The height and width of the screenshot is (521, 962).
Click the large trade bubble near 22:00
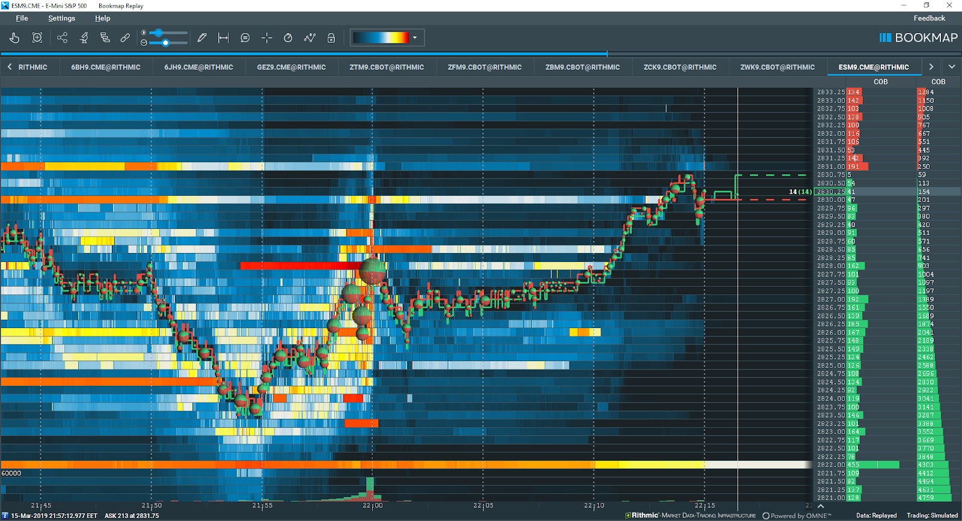click(x=372, y=271)
